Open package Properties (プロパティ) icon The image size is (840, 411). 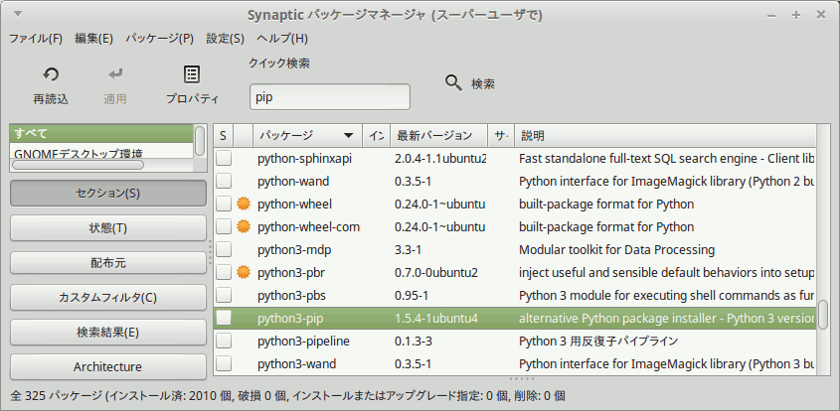[192, 74]
